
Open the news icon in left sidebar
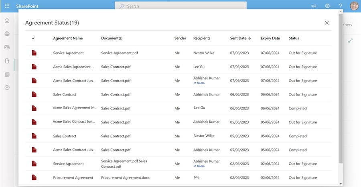click(x=7, y=47)
